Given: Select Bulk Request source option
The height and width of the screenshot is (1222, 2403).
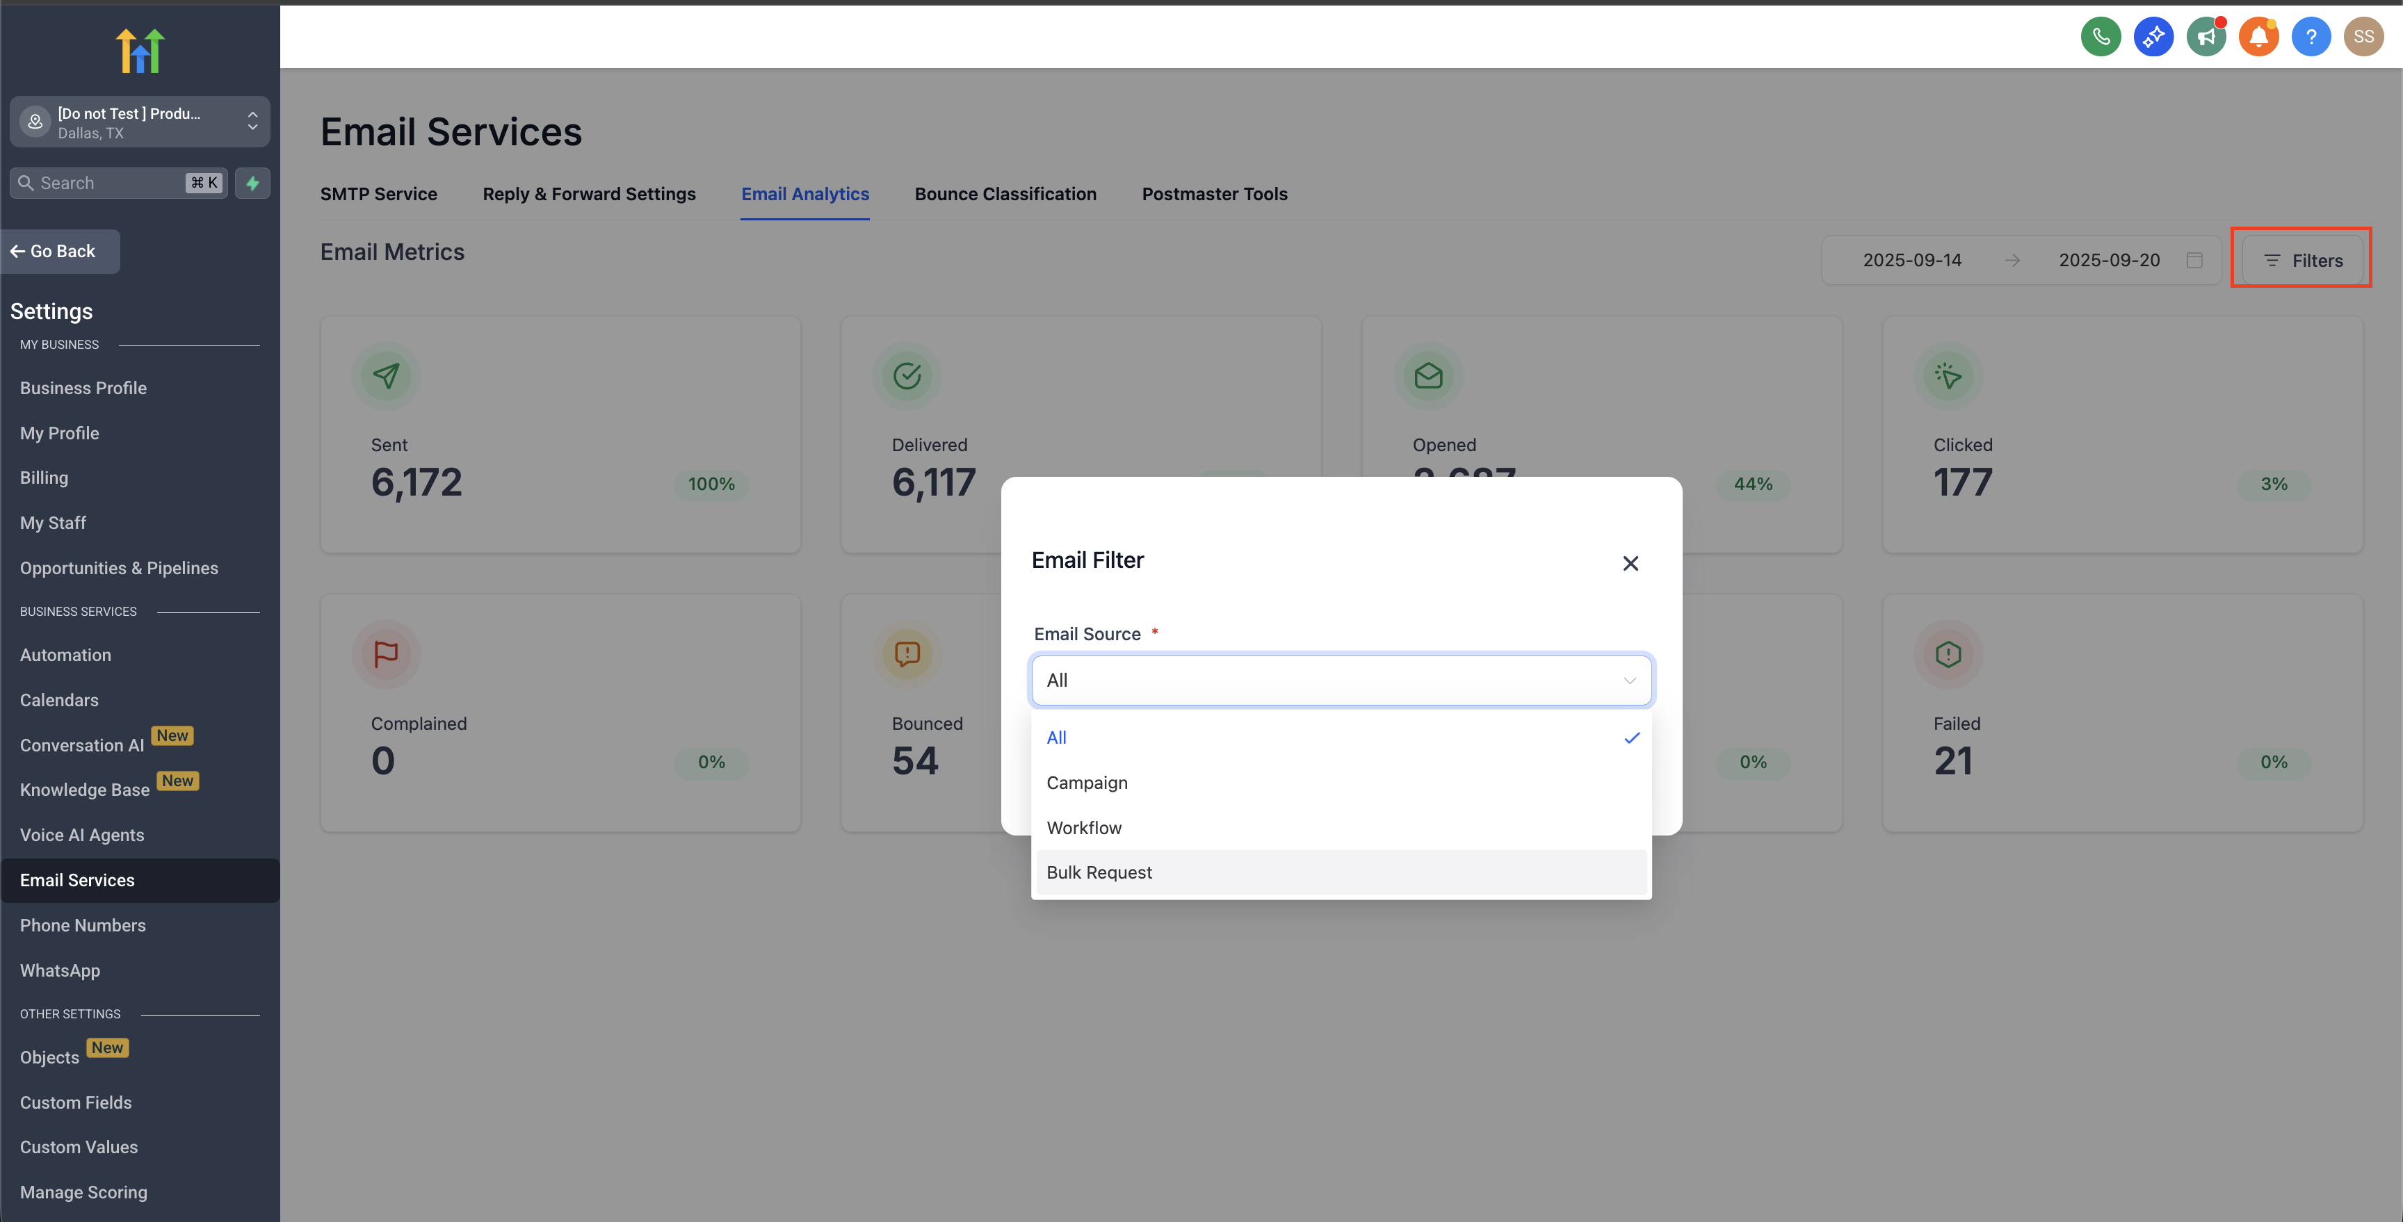Looking at the screenshot, I should click(1099, 872).
